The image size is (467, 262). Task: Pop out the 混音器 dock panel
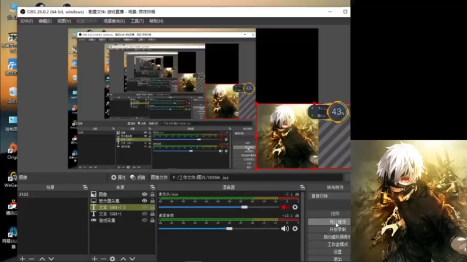pos(302,187)
